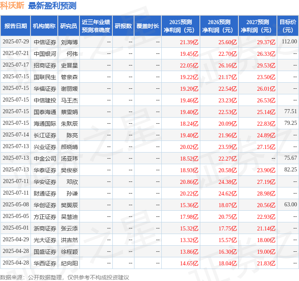
Task: Click the 浙商证券 institution cell
Action: click(45, 228)
